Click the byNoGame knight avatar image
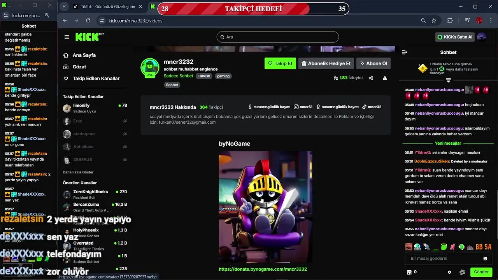498x280 pixels. pos(265,207)
